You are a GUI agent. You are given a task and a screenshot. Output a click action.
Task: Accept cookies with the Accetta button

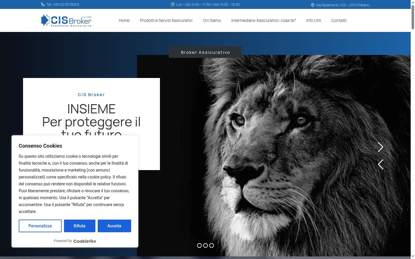114,226
